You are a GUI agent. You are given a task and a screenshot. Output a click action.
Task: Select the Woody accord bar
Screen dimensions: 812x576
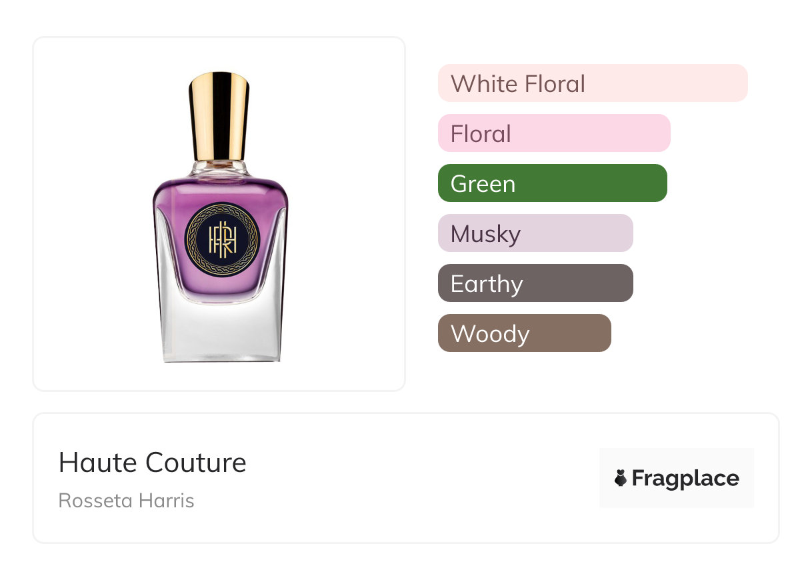click(525, 333)
